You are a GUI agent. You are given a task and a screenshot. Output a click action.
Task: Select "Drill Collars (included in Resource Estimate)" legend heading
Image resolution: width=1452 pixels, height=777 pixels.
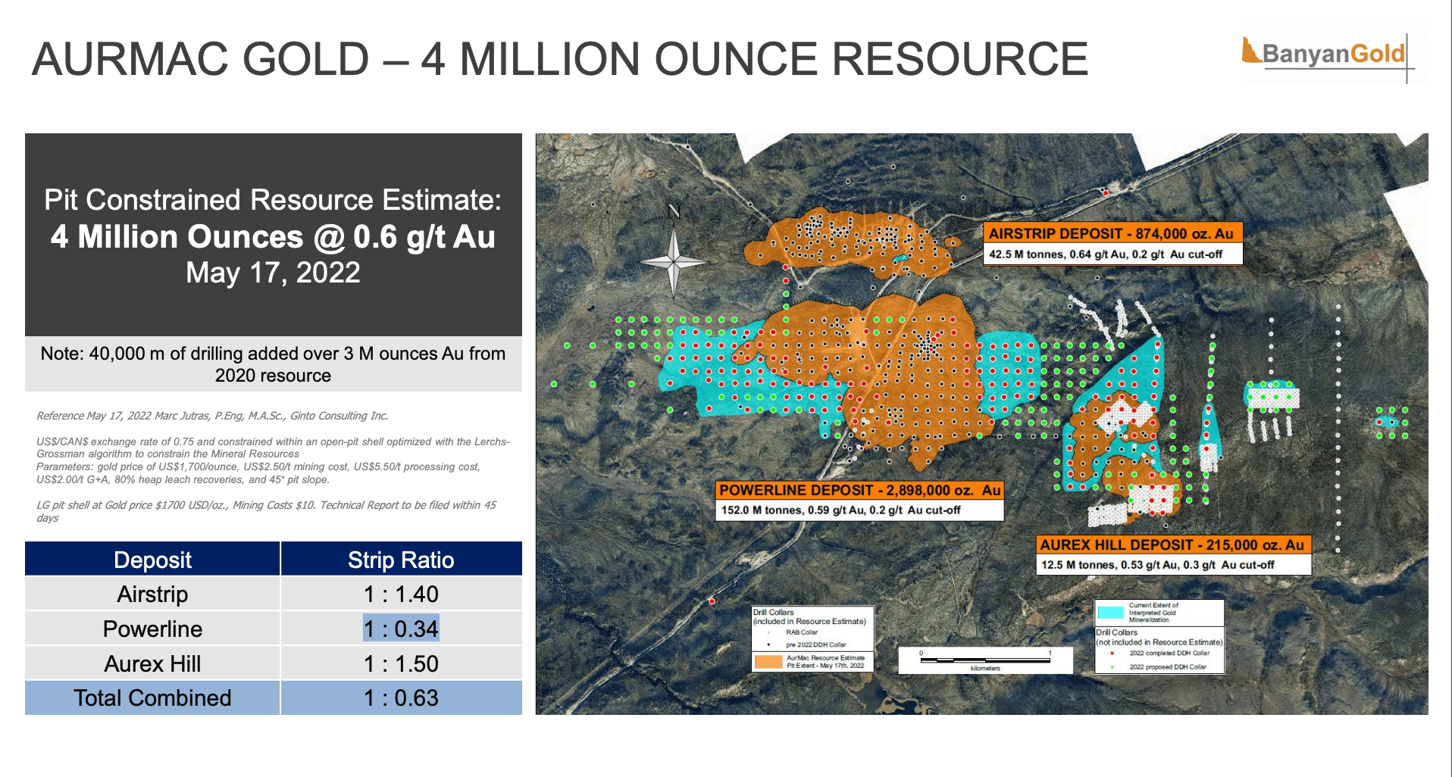tap(809, 616)
